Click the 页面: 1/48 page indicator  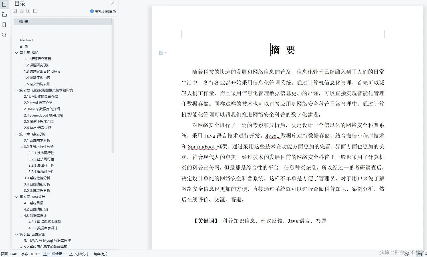9,254
